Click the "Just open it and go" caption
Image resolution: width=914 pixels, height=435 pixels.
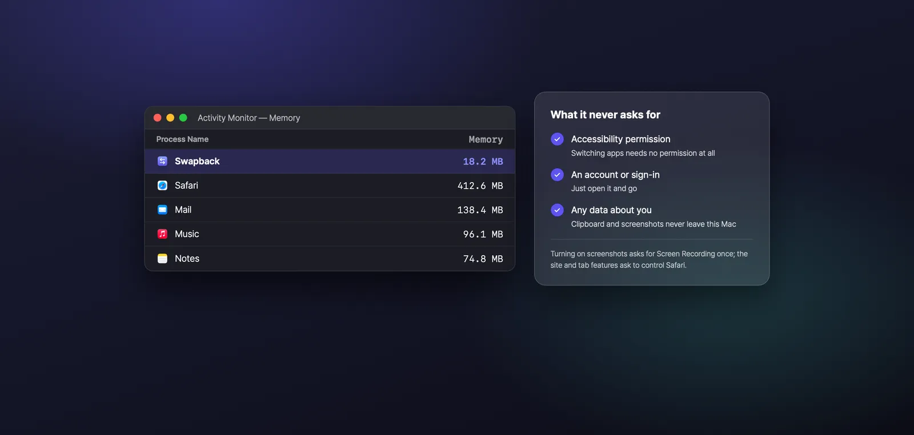604,188
